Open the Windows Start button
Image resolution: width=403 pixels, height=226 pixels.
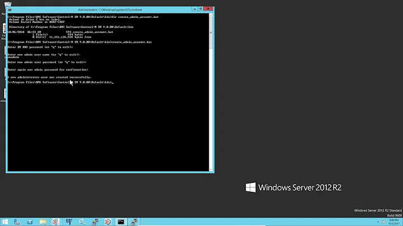tap(5, 222)
